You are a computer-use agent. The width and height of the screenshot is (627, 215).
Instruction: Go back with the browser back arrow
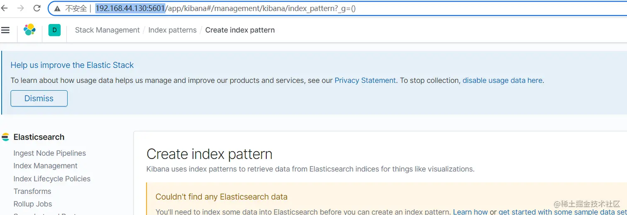tap(4, 8)
